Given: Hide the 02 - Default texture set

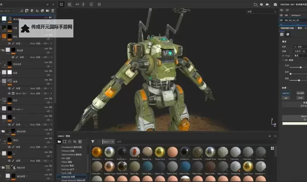Looking at the screenshot, I should [x=281, y=15].
